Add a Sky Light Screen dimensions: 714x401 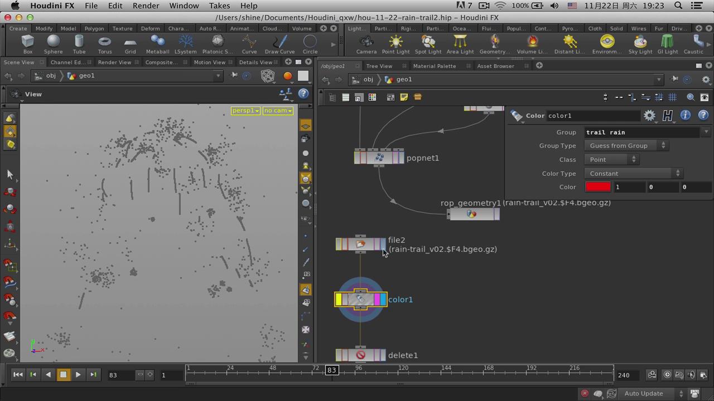(x=640, y=43)
